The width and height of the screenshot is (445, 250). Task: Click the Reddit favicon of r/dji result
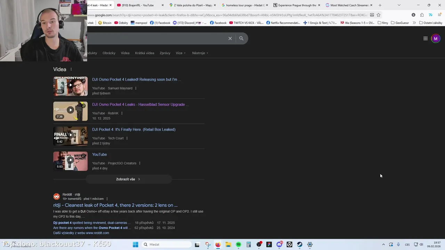click(x=57, y=197)
